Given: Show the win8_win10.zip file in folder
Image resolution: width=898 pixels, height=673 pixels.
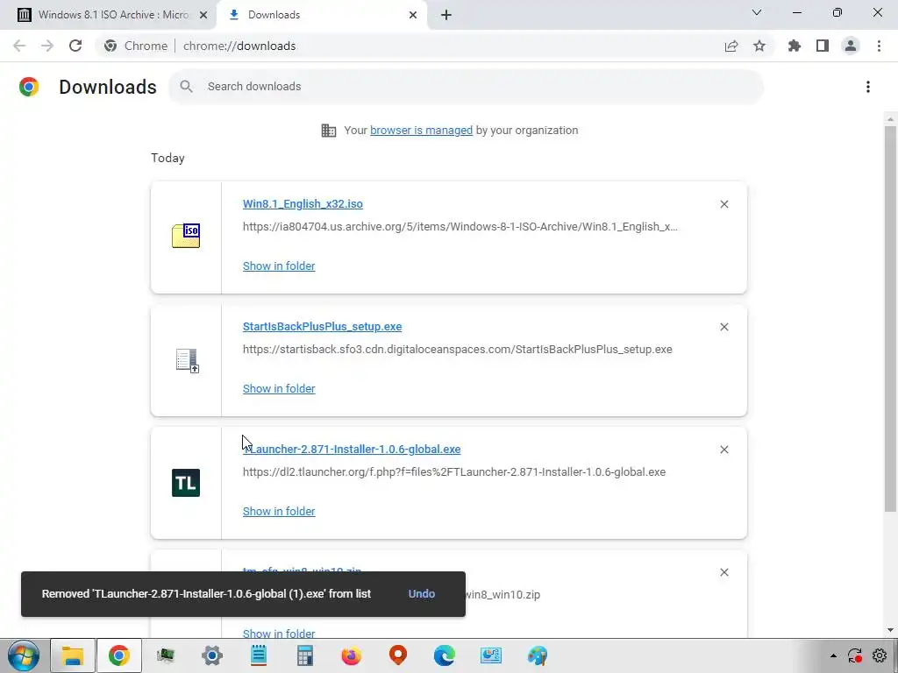Looking at the screenshot, I should point(279,633).
